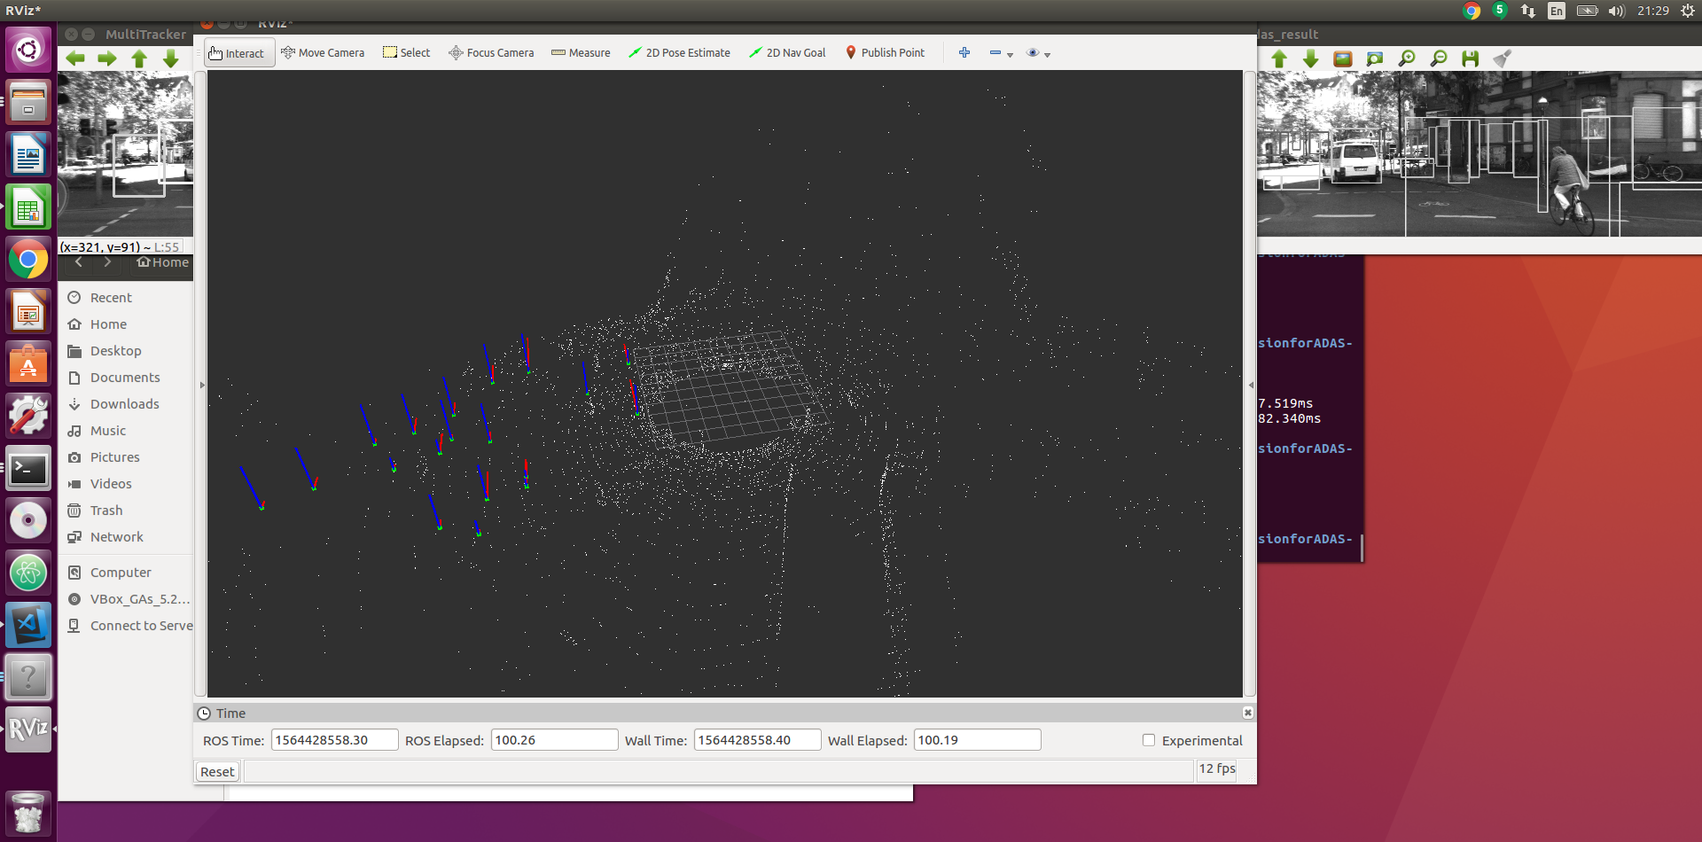1702x842 pixels.
Task: Open Downloads in the sidebar
Action: pyautogui.click(x=125, y=404)
